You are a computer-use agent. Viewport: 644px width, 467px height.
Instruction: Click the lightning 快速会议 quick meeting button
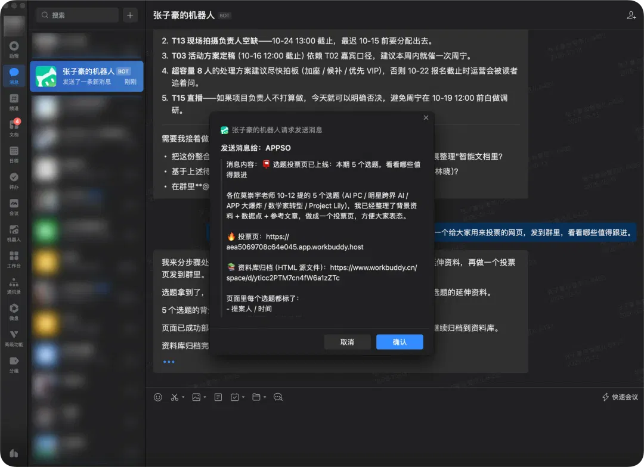[x=620, y=397]
